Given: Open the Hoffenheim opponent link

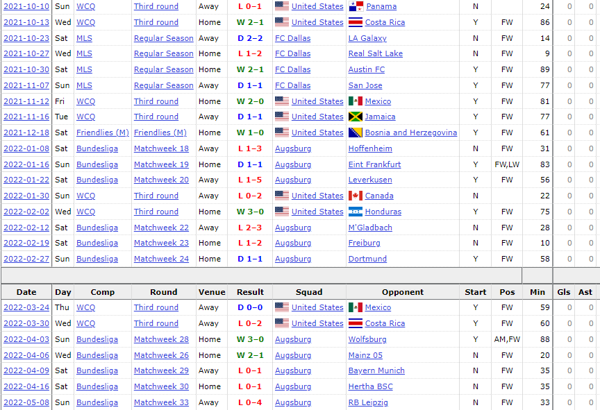Looking at the screenshot, I should click(x=370, y=148).
